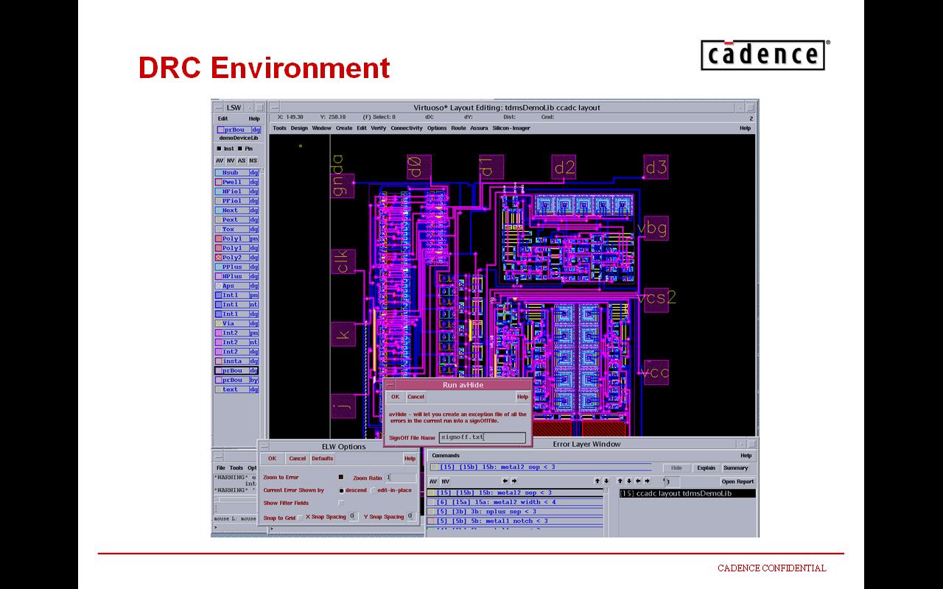Image resolution: width=943 pixels, height=589 pixels.
Task: Select the Via layer row
Action: 236,323
